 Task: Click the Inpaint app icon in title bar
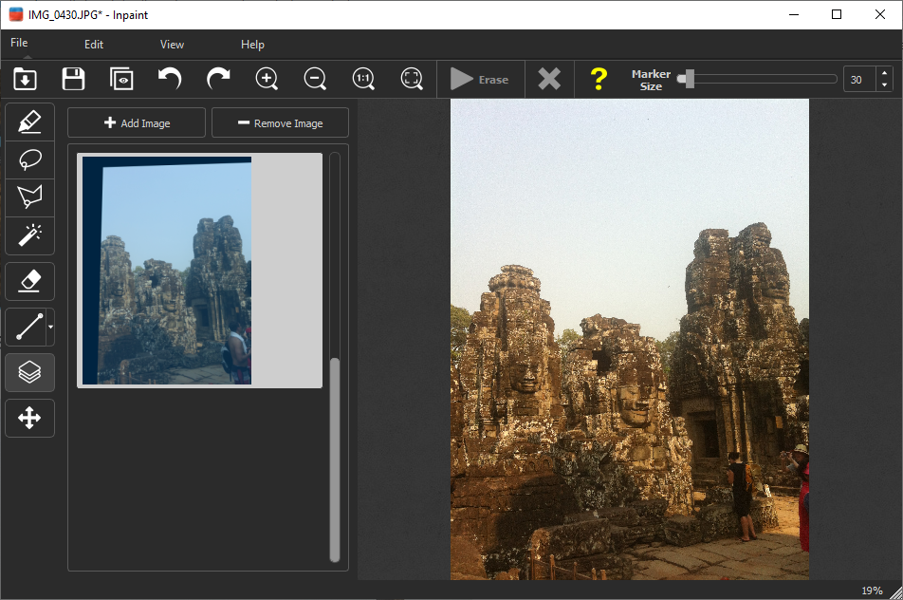click(x=16, y=14)
